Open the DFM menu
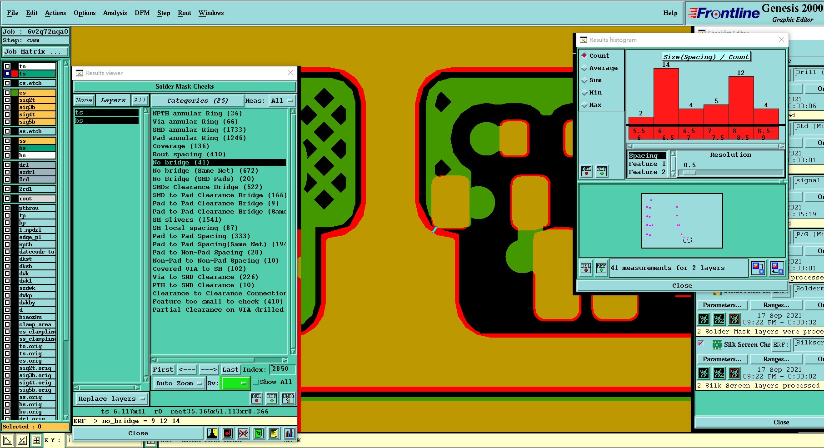824x448 pixels. (x=142, y=13)
